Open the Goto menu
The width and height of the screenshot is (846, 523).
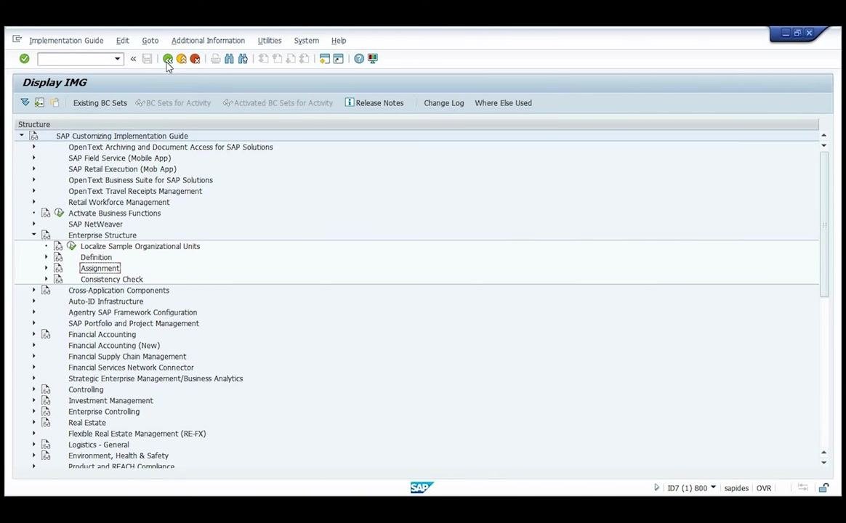(150, 41)
